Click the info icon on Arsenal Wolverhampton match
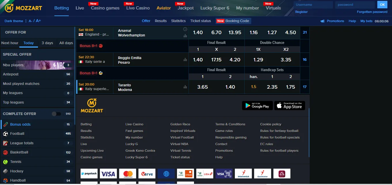392x185 pixels. click(x=185, y=29)
